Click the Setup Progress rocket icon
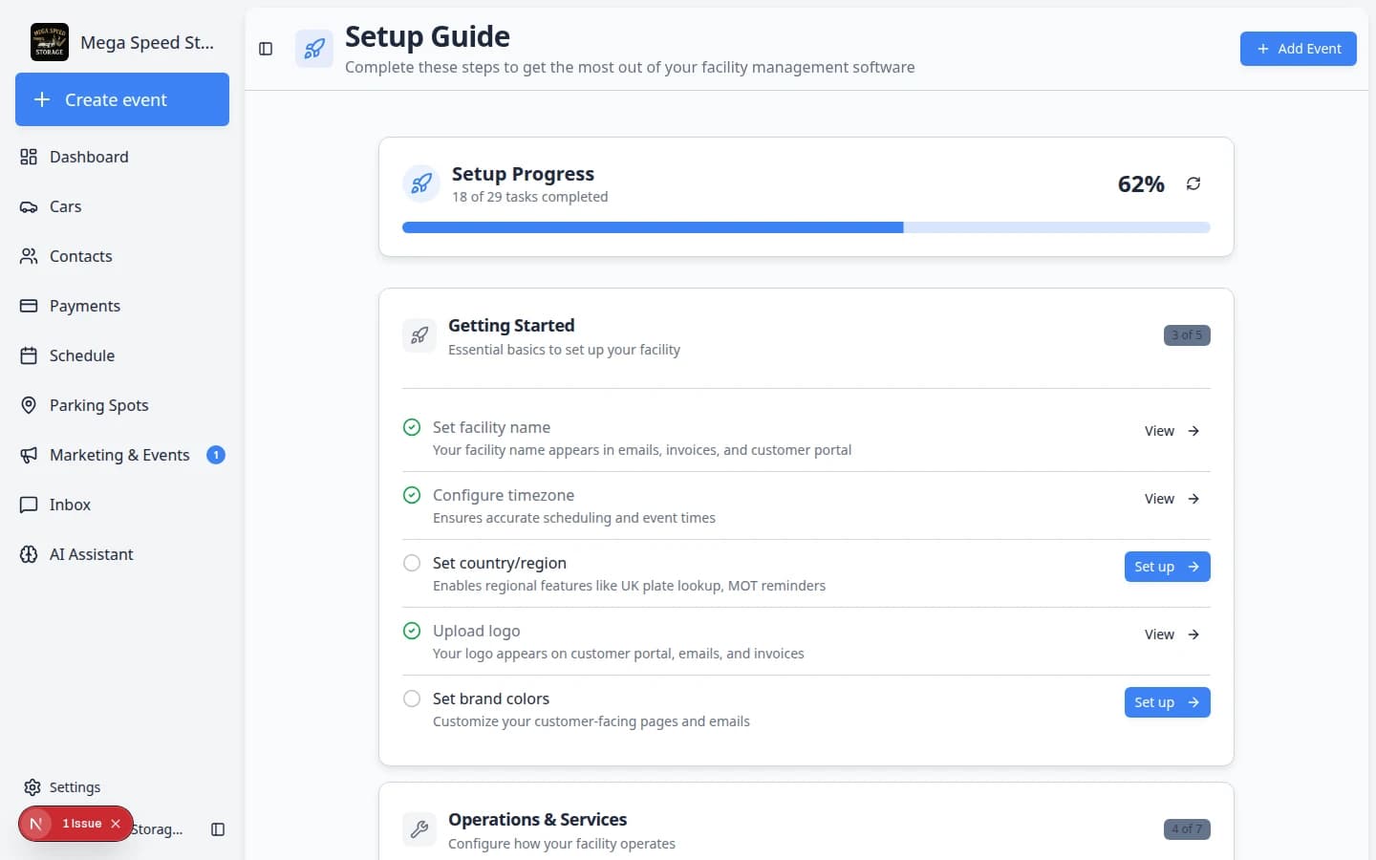This screenshot has width=1376, height=860. click(421, 183)
